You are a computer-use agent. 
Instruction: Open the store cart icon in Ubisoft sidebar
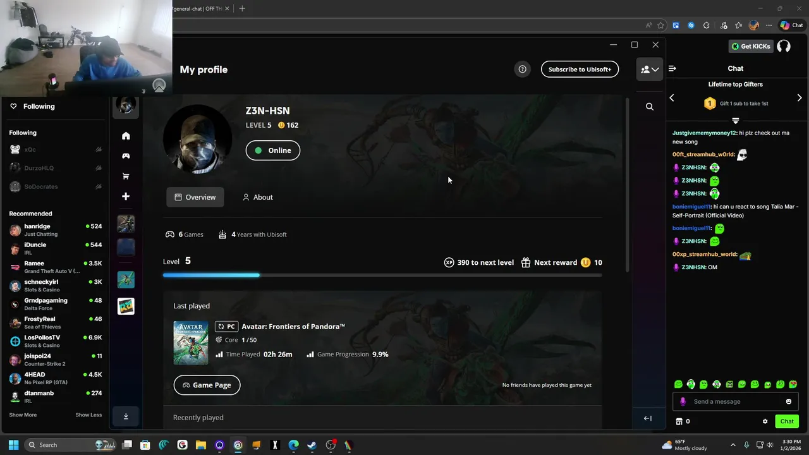(126, 176)
